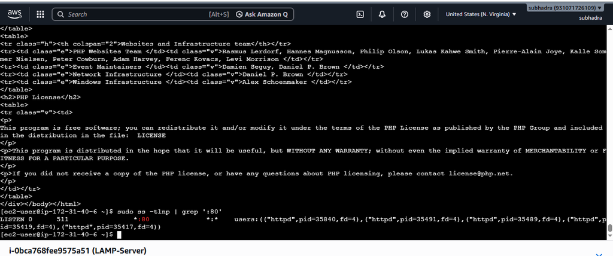
Task: Click the 'Websites and Infrastructure team' header text
Action: point(186,44)
